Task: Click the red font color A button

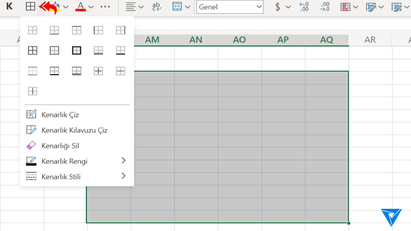Action: point(80,7)
